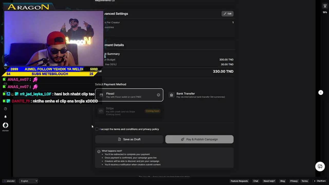Click the hourglass progress icon
329x185 pixels.
pos(325,6)
